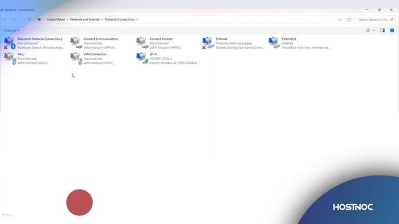
Task: Expand chevron after Network and Internet
Action: 102,19
